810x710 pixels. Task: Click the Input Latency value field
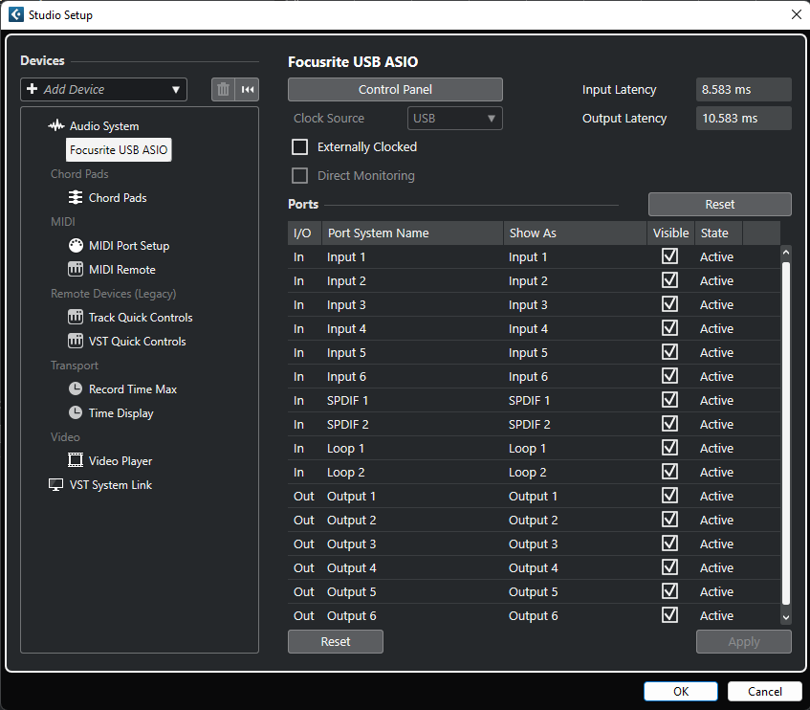click(743, 89)
